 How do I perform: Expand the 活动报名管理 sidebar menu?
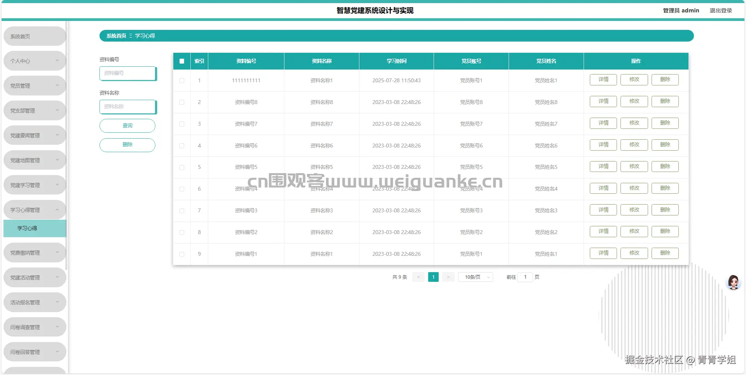point(35,302)
